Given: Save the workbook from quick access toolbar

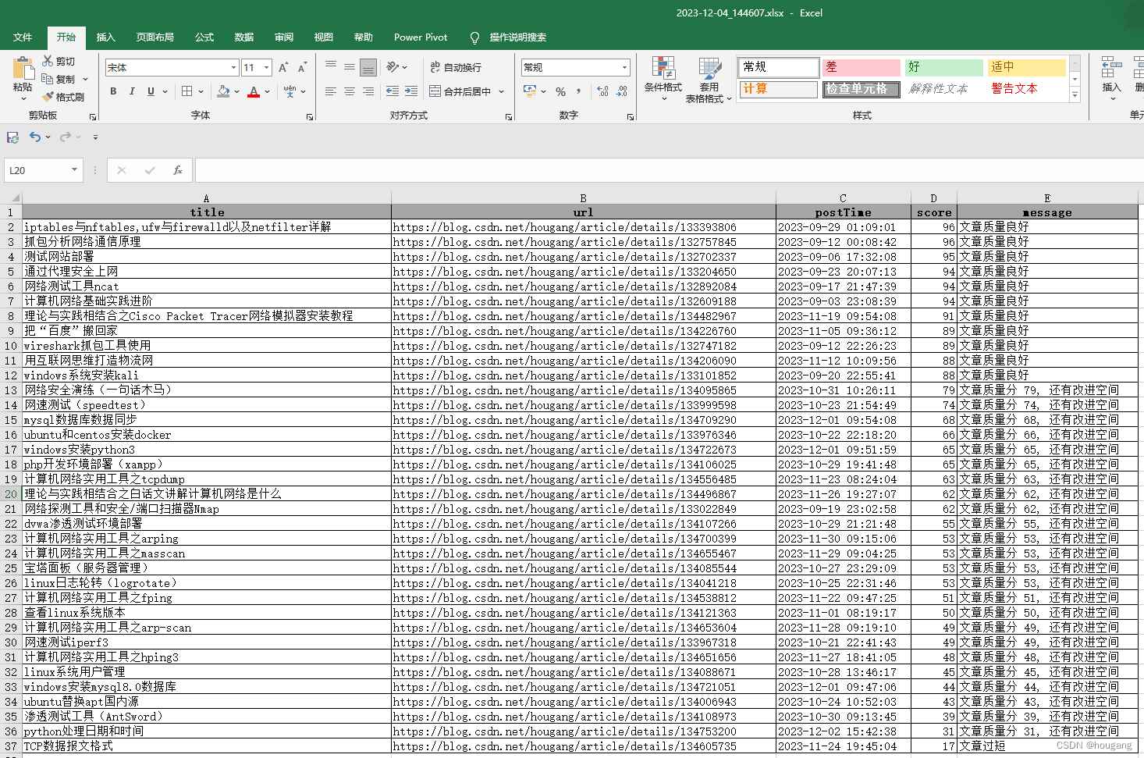Looking at the screenshot, I should (12, 137).
